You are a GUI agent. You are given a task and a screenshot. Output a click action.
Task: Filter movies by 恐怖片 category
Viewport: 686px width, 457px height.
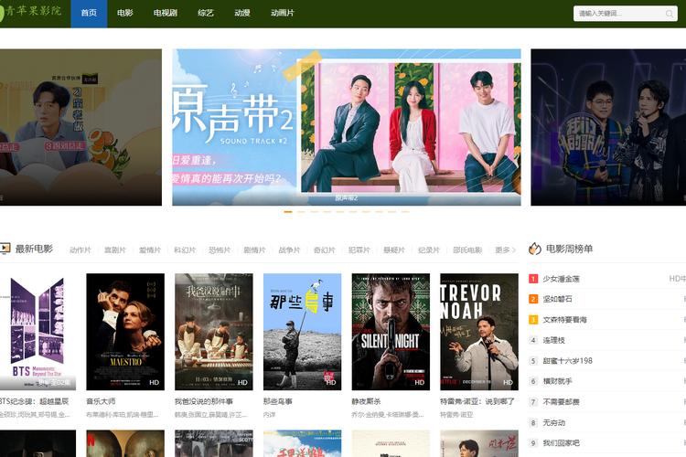[x=220, y=250]
